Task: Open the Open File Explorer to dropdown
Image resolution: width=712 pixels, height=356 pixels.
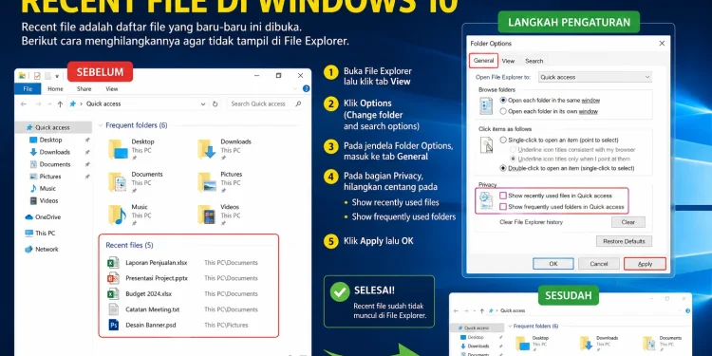Action: [x=595, y=77]
